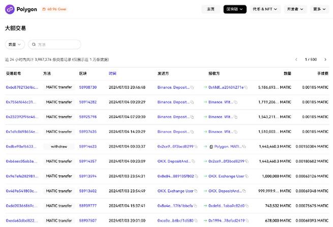The height and width of the screenshot is (227, 333).
Task: Open block 58907507 link
Action: 88,220
